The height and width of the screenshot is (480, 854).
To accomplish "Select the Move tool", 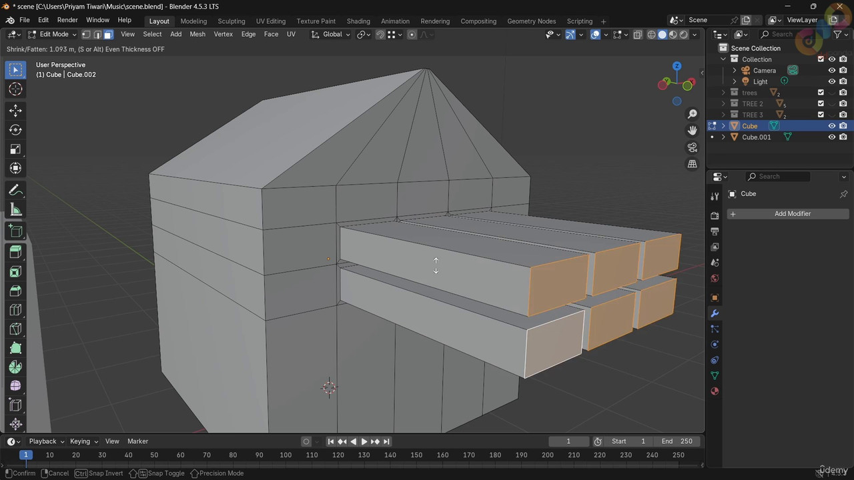I will (15, 111).
